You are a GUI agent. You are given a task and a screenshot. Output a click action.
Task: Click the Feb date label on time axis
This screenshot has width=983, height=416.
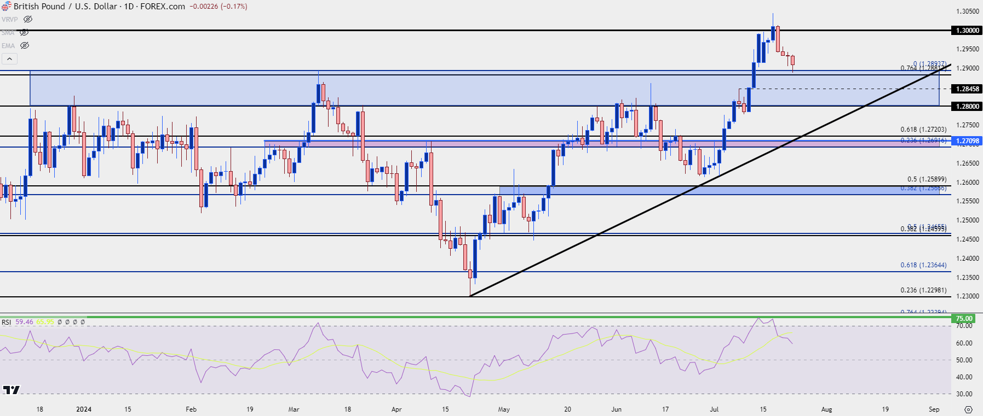coord(191,409)
